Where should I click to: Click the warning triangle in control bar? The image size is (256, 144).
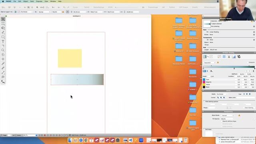click(x=63, y=12)
